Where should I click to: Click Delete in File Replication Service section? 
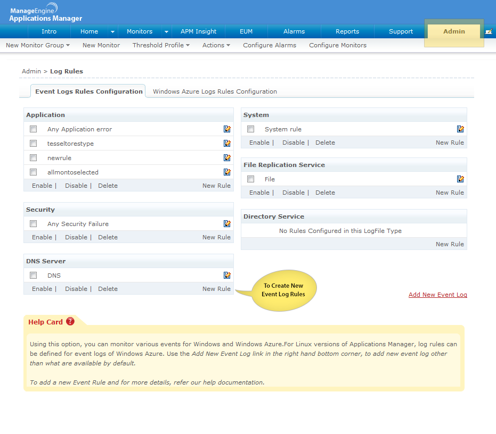coord(325,193)
